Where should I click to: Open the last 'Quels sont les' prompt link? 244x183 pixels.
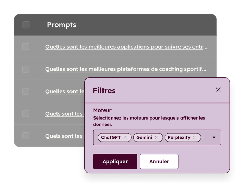(x=64, y=136)
